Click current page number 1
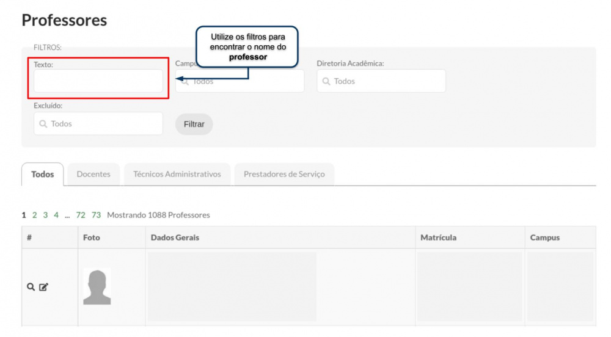611x337 pixels. point(24,215)
